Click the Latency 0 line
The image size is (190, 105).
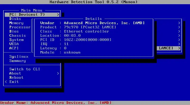(53, 48)
